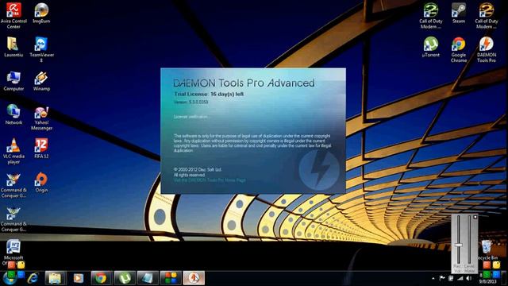Viewport: 508px width, 286px height.
Task: Launch µTorrent from the desktop
Action: coord(430,47)
